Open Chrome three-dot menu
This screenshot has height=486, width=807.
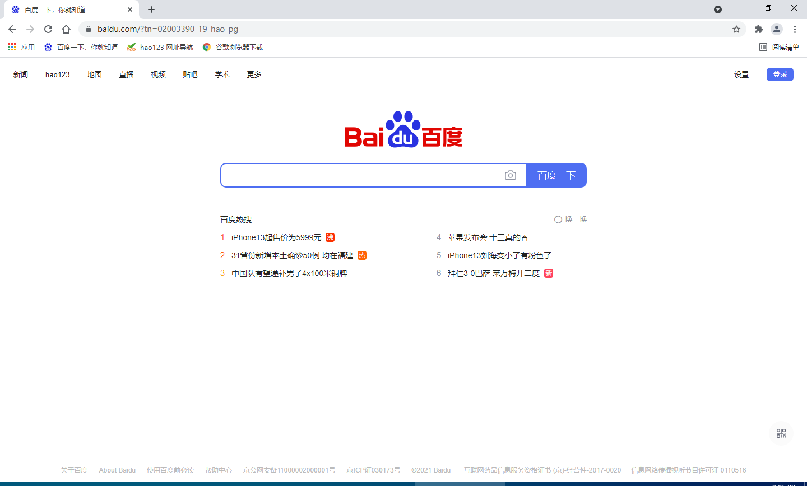click(795, 29)
